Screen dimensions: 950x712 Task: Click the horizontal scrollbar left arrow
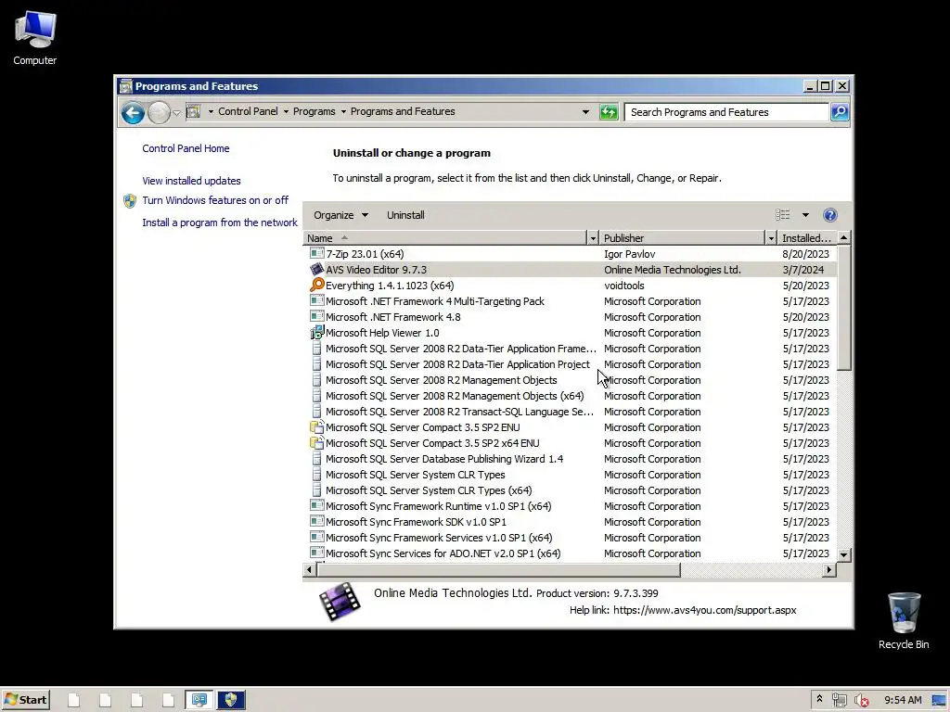(309, 569)
